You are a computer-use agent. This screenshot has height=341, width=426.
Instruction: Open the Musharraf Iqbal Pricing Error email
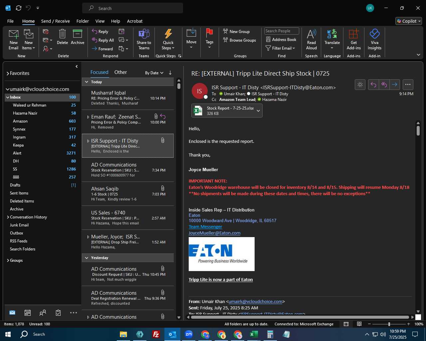128,98
